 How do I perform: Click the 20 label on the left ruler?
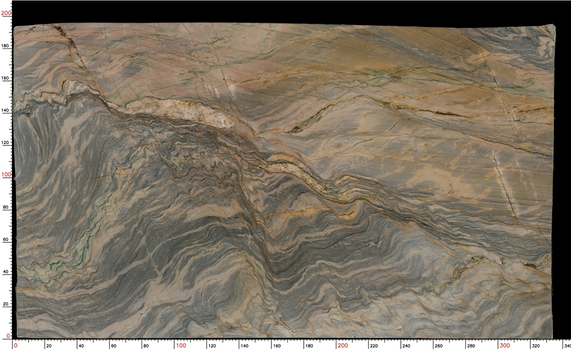tap(7, 304)
